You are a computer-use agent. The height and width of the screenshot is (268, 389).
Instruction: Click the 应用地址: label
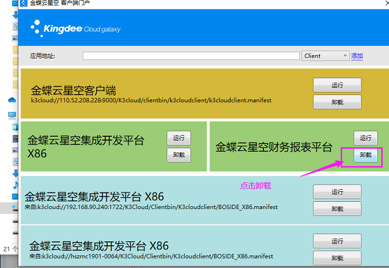[x=42, y=56]
